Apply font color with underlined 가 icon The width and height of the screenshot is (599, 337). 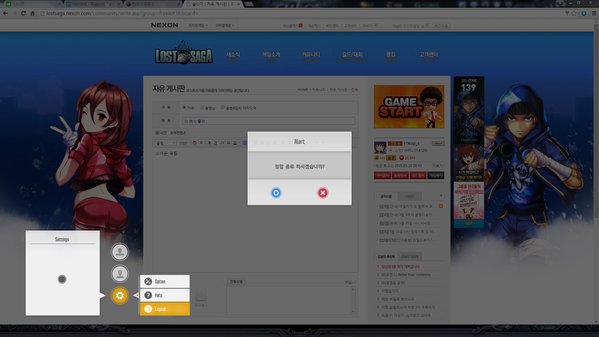[x=235, y=143]
